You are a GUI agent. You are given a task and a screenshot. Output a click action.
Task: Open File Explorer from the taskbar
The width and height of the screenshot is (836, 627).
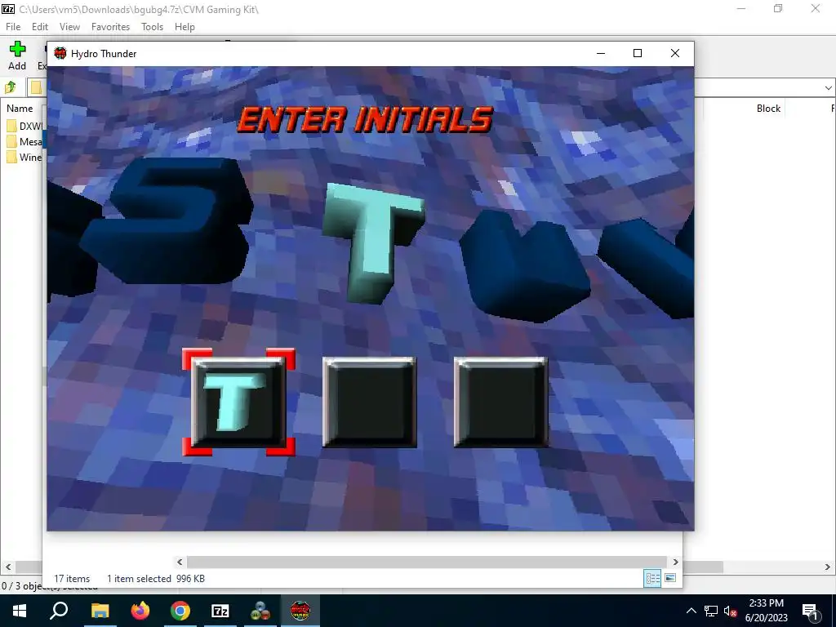coord(100,611)
